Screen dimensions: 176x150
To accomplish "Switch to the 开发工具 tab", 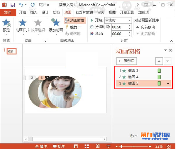I will (127, 12).
